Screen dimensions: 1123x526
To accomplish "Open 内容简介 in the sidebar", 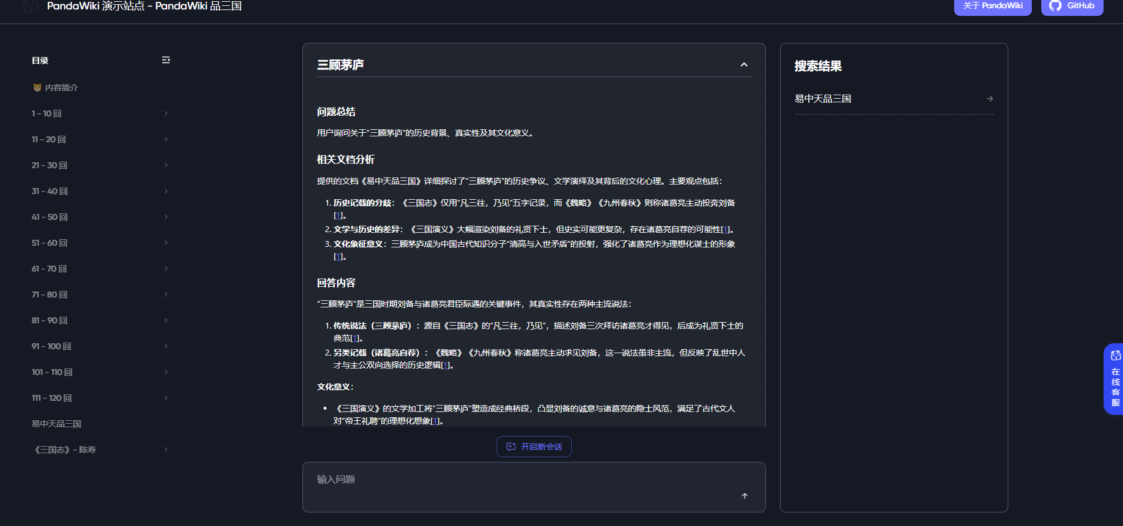I will pyautogui.click(x=56, y=88).
